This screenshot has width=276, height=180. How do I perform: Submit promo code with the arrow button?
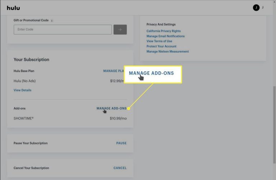(120, 29)
